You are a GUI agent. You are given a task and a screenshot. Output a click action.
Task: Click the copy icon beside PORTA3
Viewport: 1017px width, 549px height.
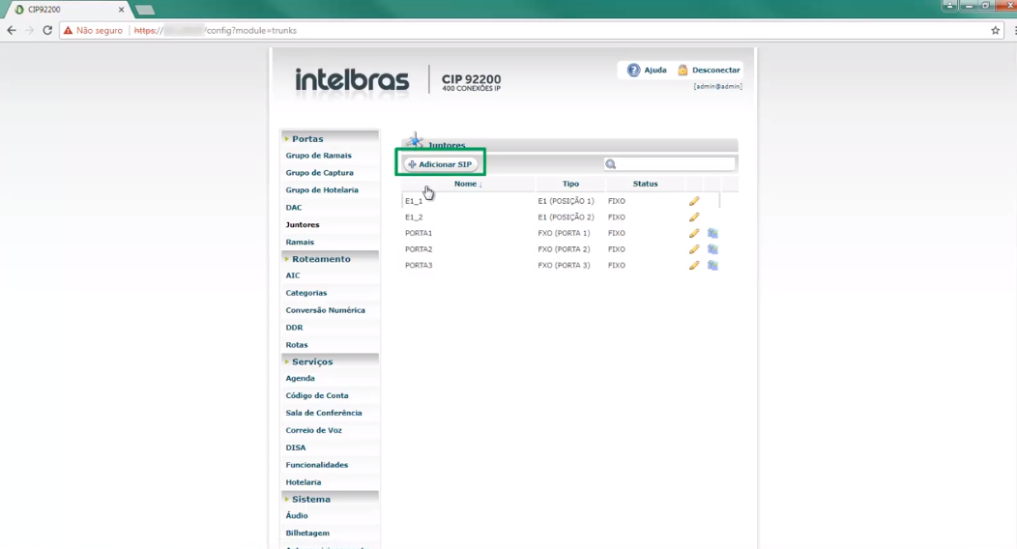pyautogui.click(x=712, y=265)
